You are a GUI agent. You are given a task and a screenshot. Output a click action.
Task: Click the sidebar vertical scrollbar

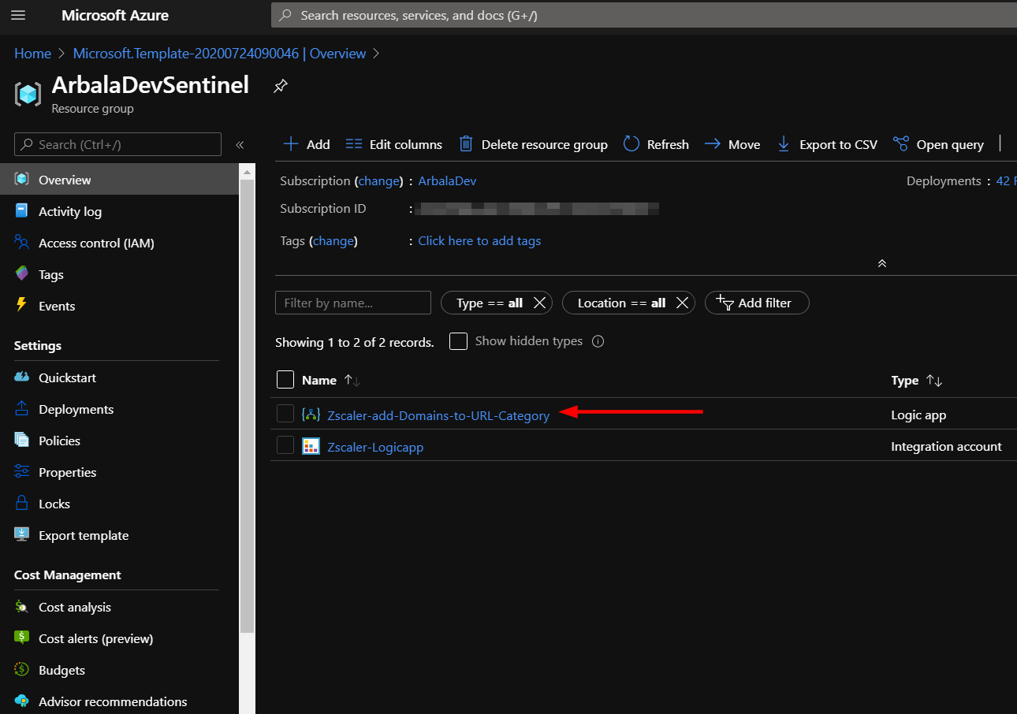coord(247,406)
